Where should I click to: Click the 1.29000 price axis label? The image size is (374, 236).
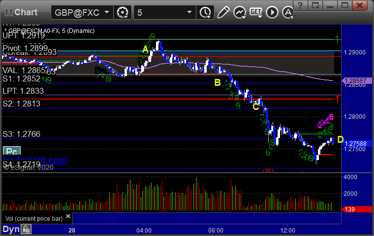(355, 52)
